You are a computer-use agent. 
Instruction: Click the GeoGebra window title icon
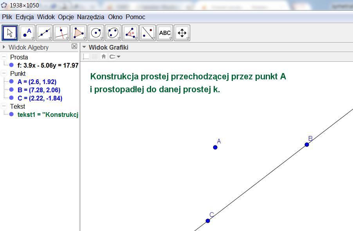4,5
